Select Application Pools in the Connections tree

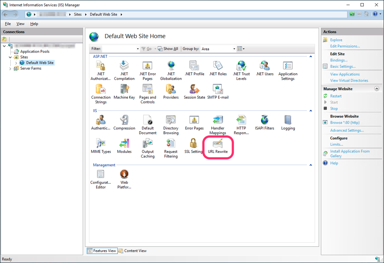[35, 51]
